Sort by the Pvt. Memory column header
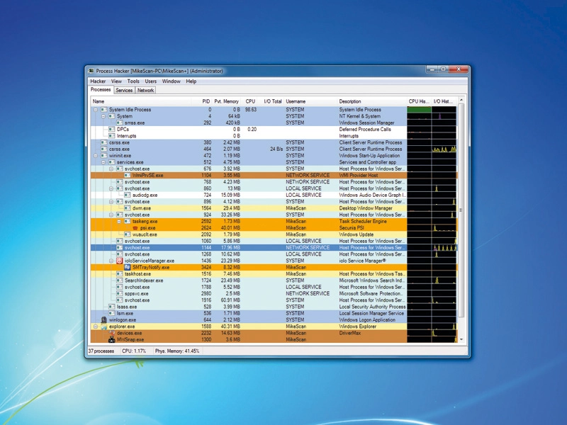 [226, 101]
